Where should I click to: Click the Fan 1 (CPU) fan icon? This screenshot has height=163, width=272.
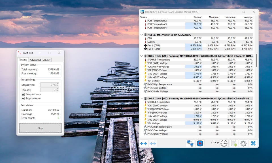pos(145,45)
